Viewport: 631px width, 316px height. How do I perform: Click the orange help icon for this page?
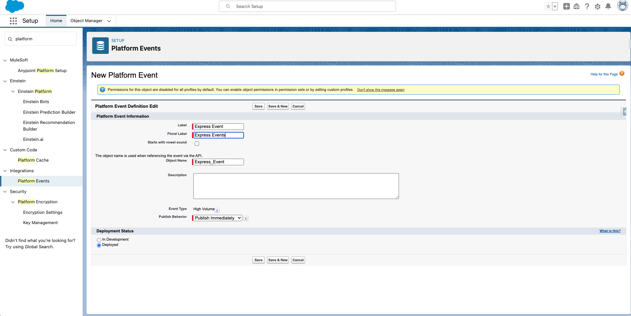[622, 73]
